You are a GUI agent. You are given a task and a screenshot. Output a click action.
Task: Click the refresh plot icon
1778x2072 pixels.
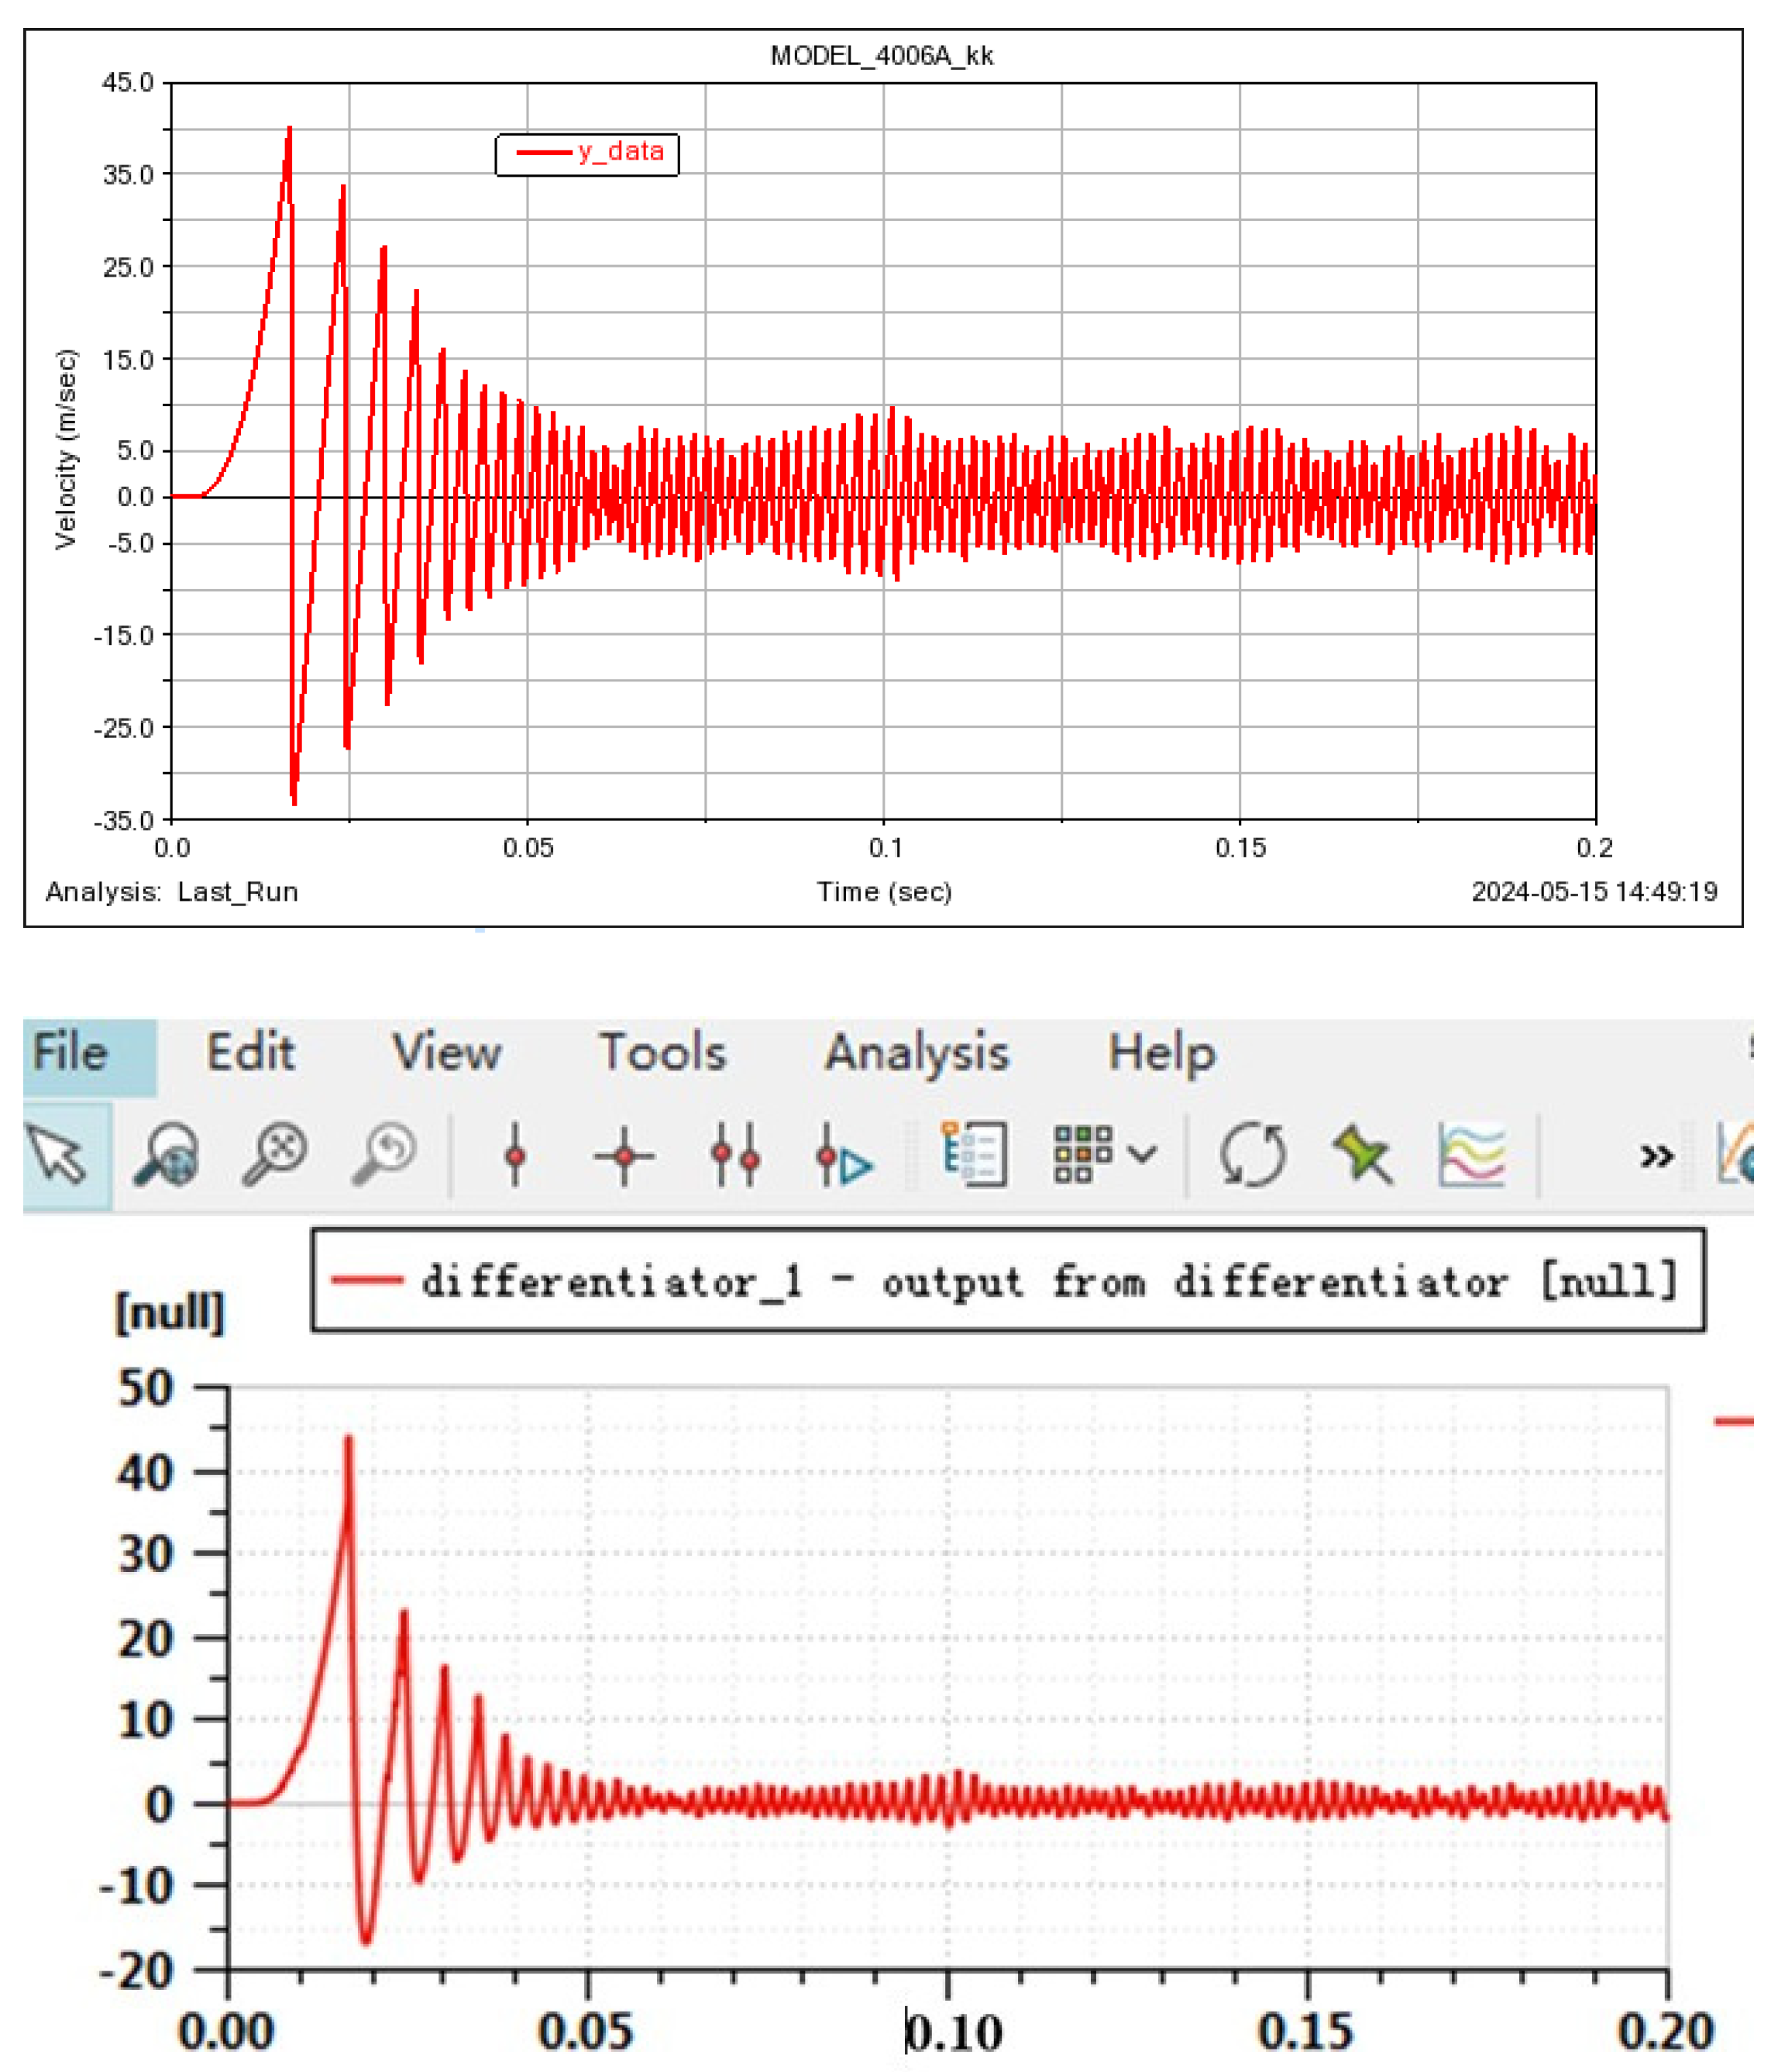click(x=1252, y=1155)
